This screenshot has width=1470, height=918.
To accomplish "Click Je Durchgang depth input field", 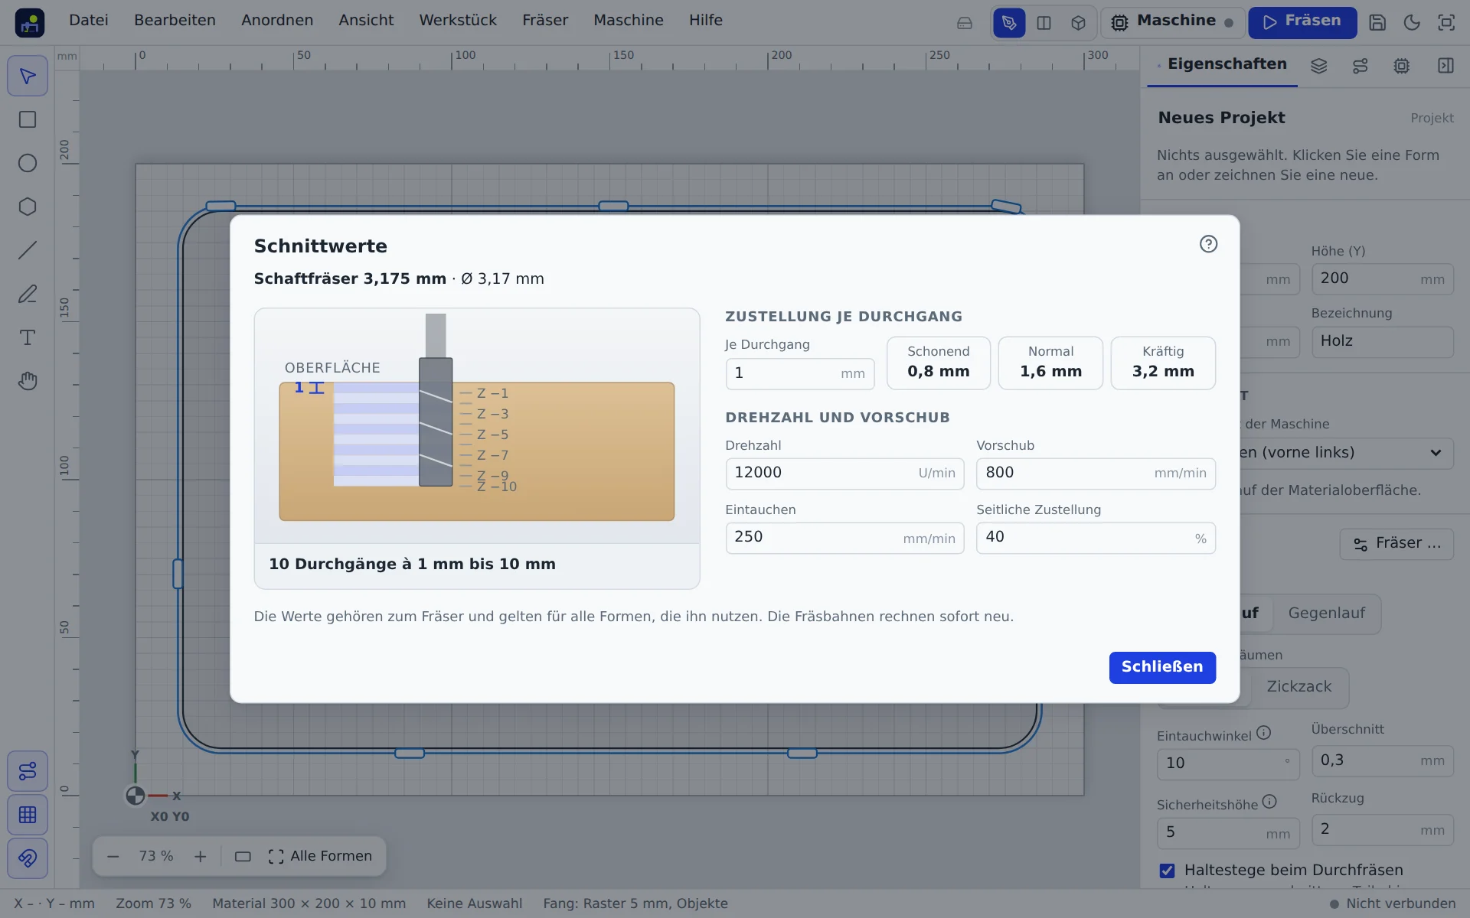I will tap(800, 373).
